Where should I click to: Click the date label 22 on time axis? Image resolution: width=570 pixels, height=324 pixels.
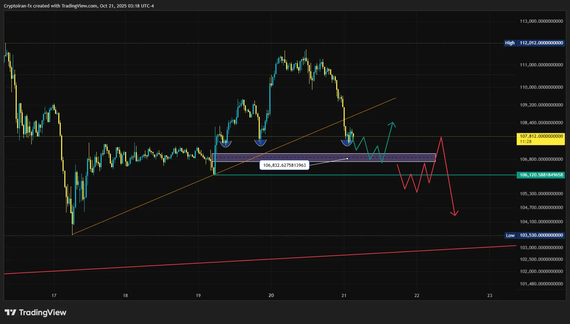pyautogui.click(x=417, y=295)
